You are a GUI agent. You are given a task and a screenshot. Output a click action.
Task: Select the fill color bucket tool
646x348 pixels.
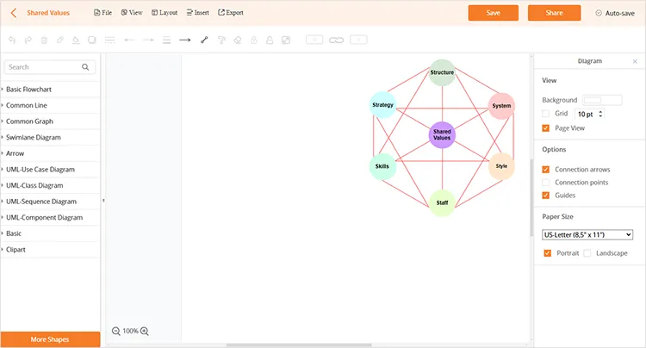[76, 40]
